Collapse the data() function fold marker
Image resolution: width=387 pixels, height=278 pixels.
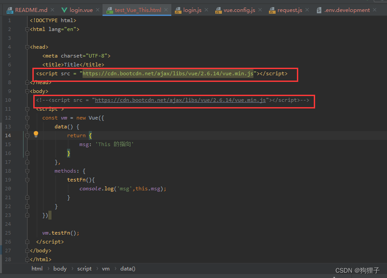tap(27, 126)
